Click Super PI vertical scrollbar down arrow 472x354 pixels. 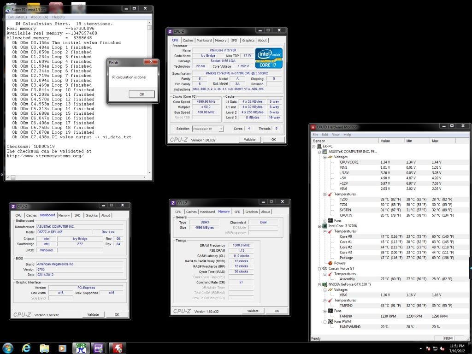(x=150, y=172)
